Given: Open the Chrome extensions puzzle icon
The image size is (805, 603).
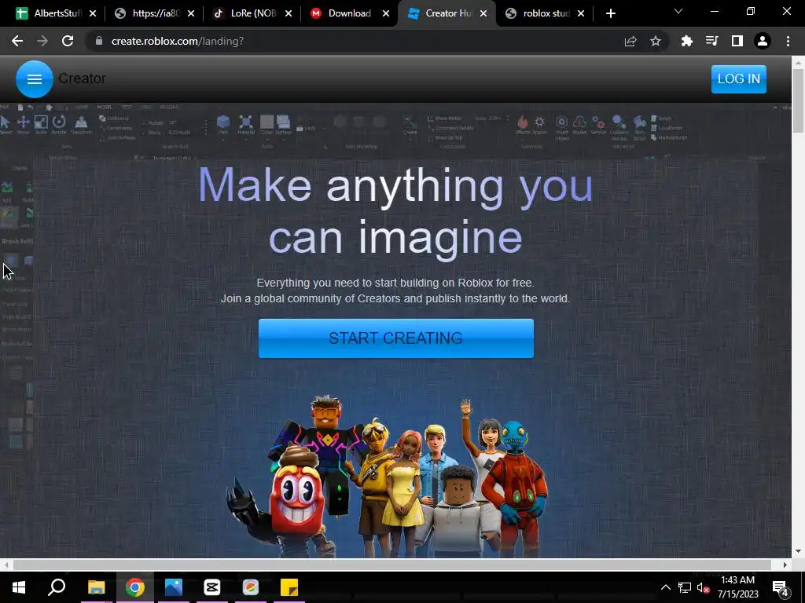Looking at the screenshot, I should click(x=686, y=41).
